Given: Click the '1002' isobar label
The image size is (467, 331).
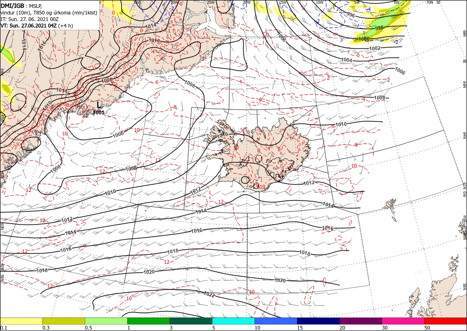Looking at the screenshot, I should [x=375, y=49].
